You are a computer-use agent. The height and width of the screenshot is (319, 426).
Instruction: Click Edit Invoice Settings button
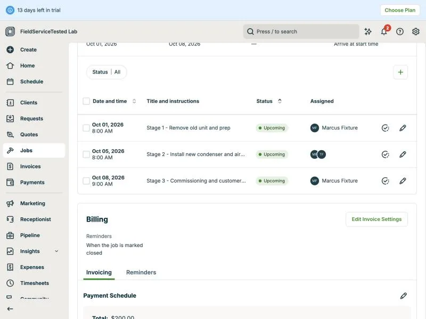[376, 219]
